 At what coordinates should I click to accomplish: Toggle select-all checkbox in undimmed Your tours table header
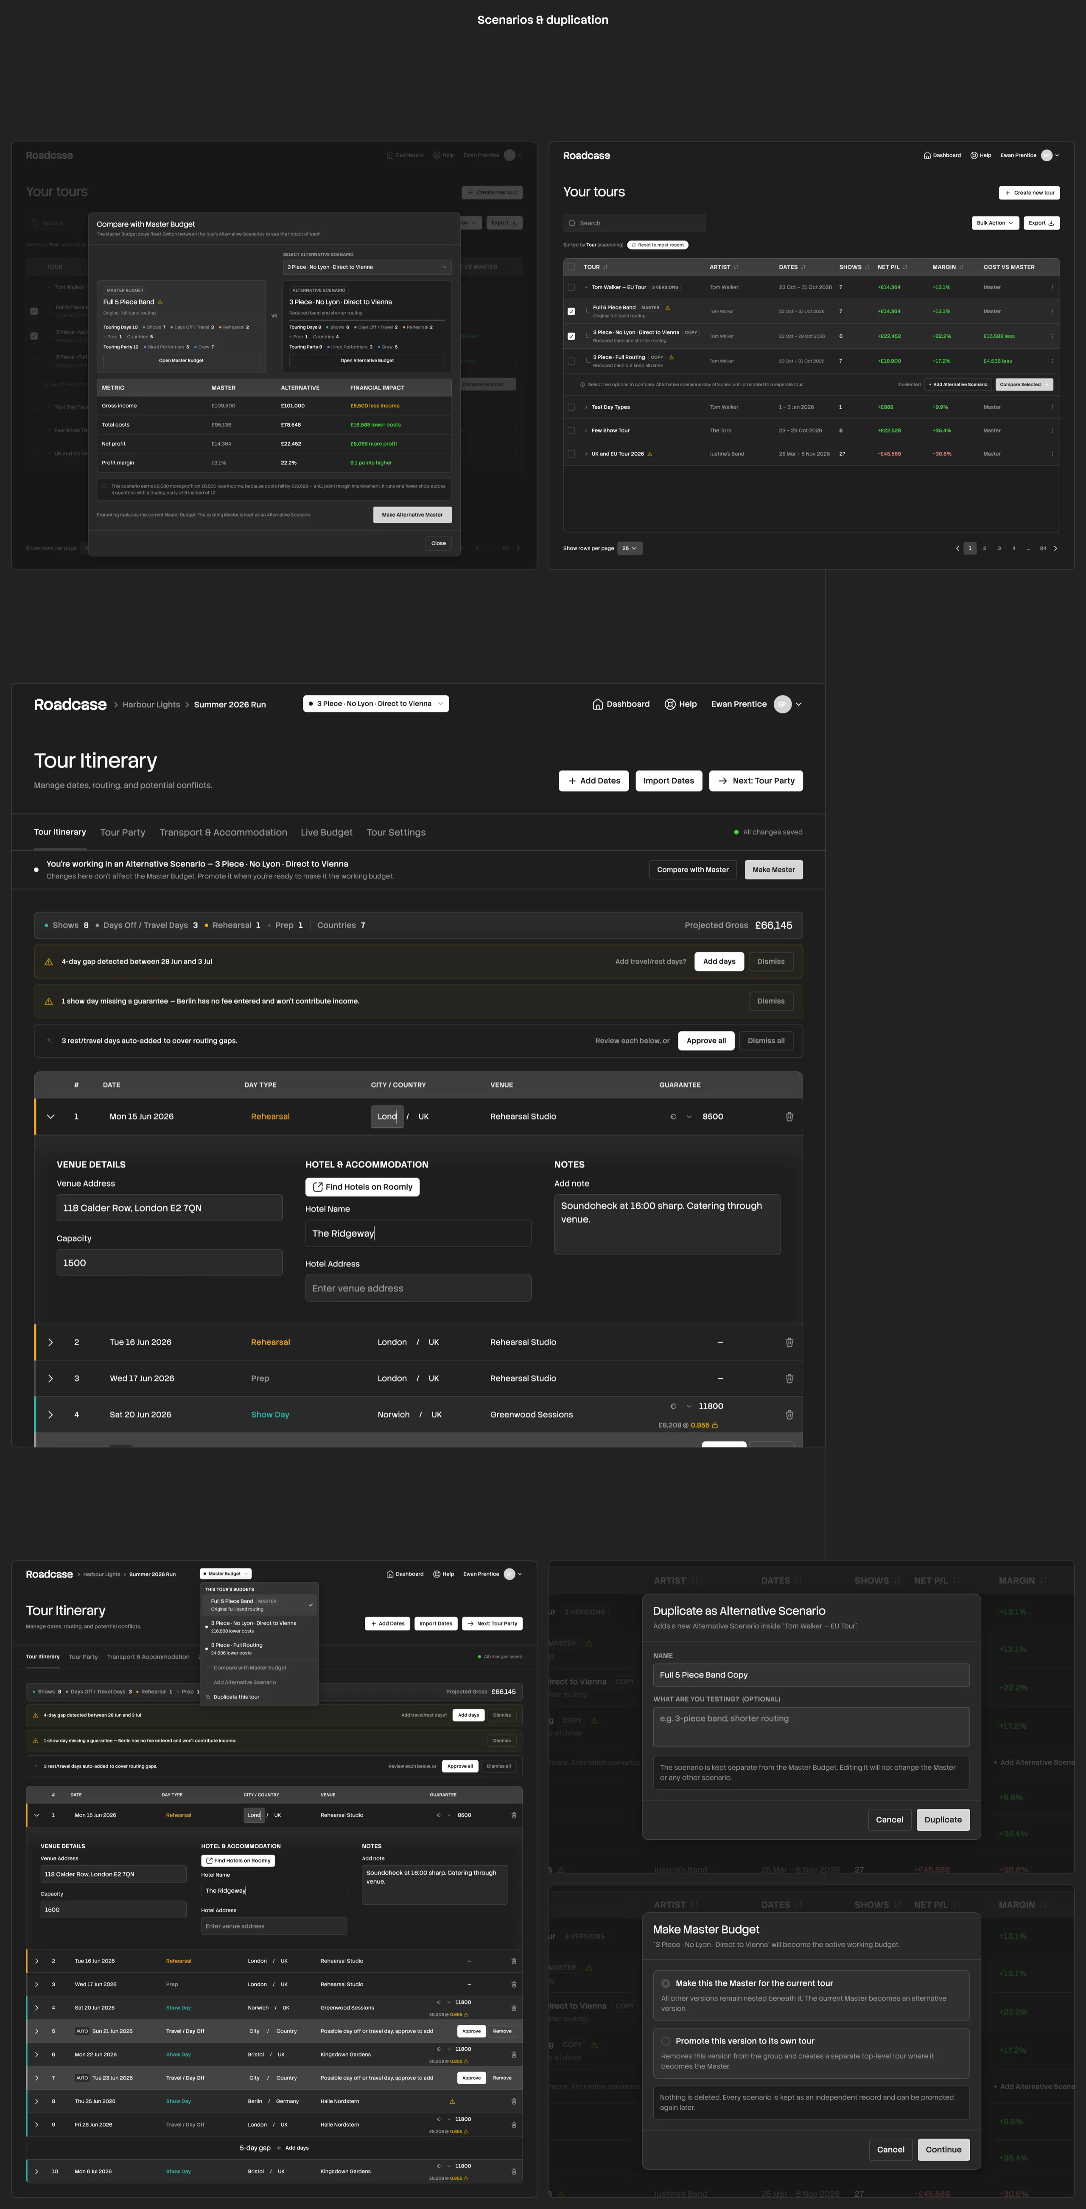click(572, 267)
